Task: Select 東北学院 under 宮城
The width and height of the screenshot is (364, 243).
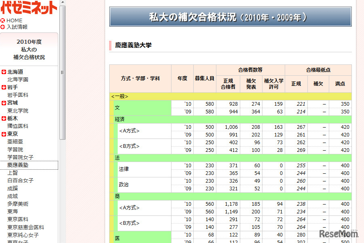Action: [18, 111]
